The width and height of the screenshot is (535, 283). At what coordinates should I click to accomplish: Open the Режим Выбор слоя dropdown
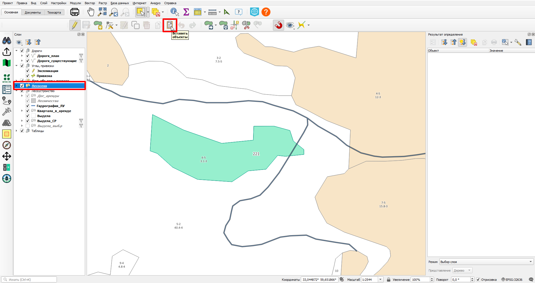tap(486, 262)
